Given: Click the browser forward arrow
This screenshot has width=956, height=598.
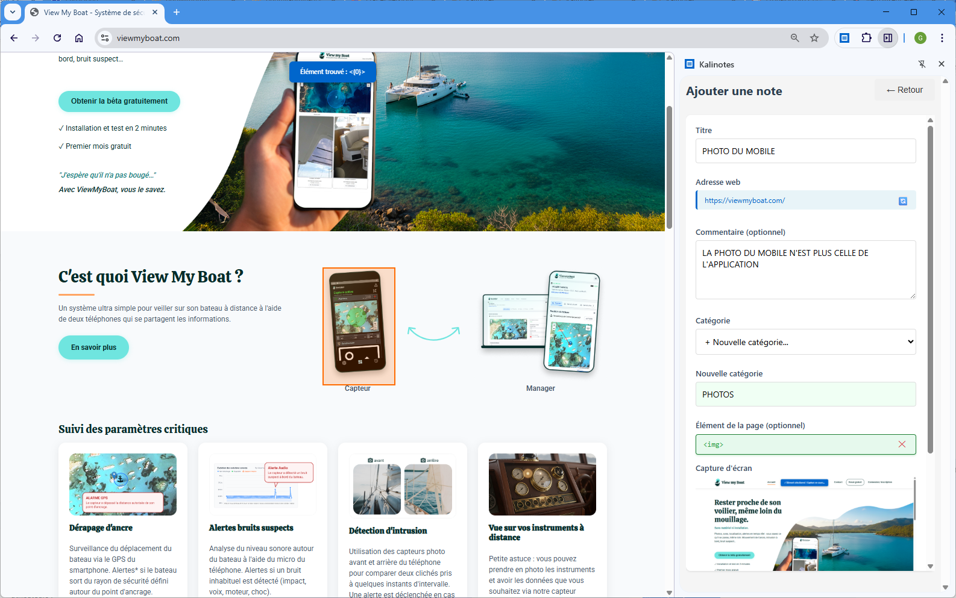Looking at the screenshot, I should tap(36, 38).
